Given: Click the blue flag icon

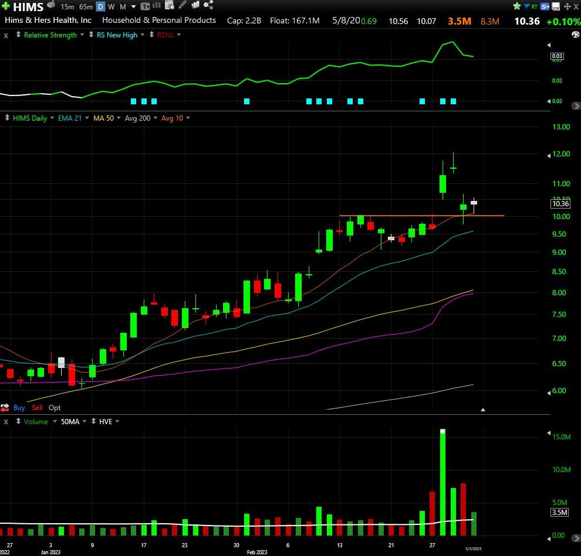Looking at the screenshot, I should tap(526, 6).
